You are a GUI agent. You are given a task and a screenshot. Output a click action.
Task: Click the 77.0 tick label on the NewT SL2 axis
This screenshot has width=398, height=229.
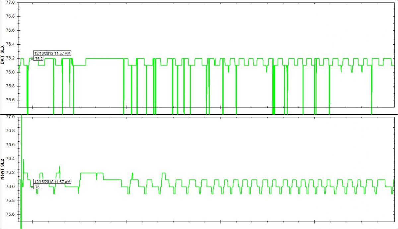click(11, 117)
